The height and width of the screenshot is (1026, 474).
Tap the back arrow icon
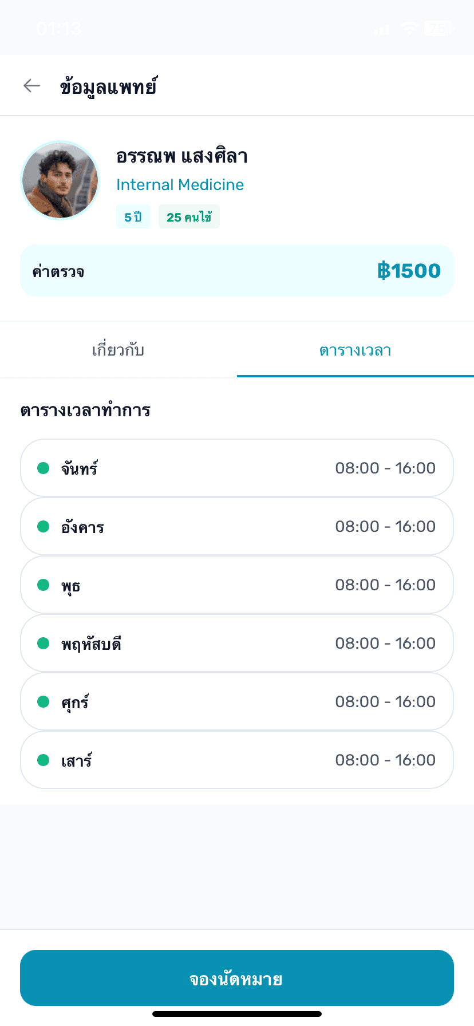(x=32, y=86)
